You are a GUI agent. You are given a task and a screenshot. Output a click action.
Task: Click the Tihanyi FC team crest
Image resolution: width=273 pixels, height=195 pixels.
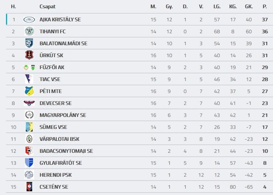click(x=29, y=31)
